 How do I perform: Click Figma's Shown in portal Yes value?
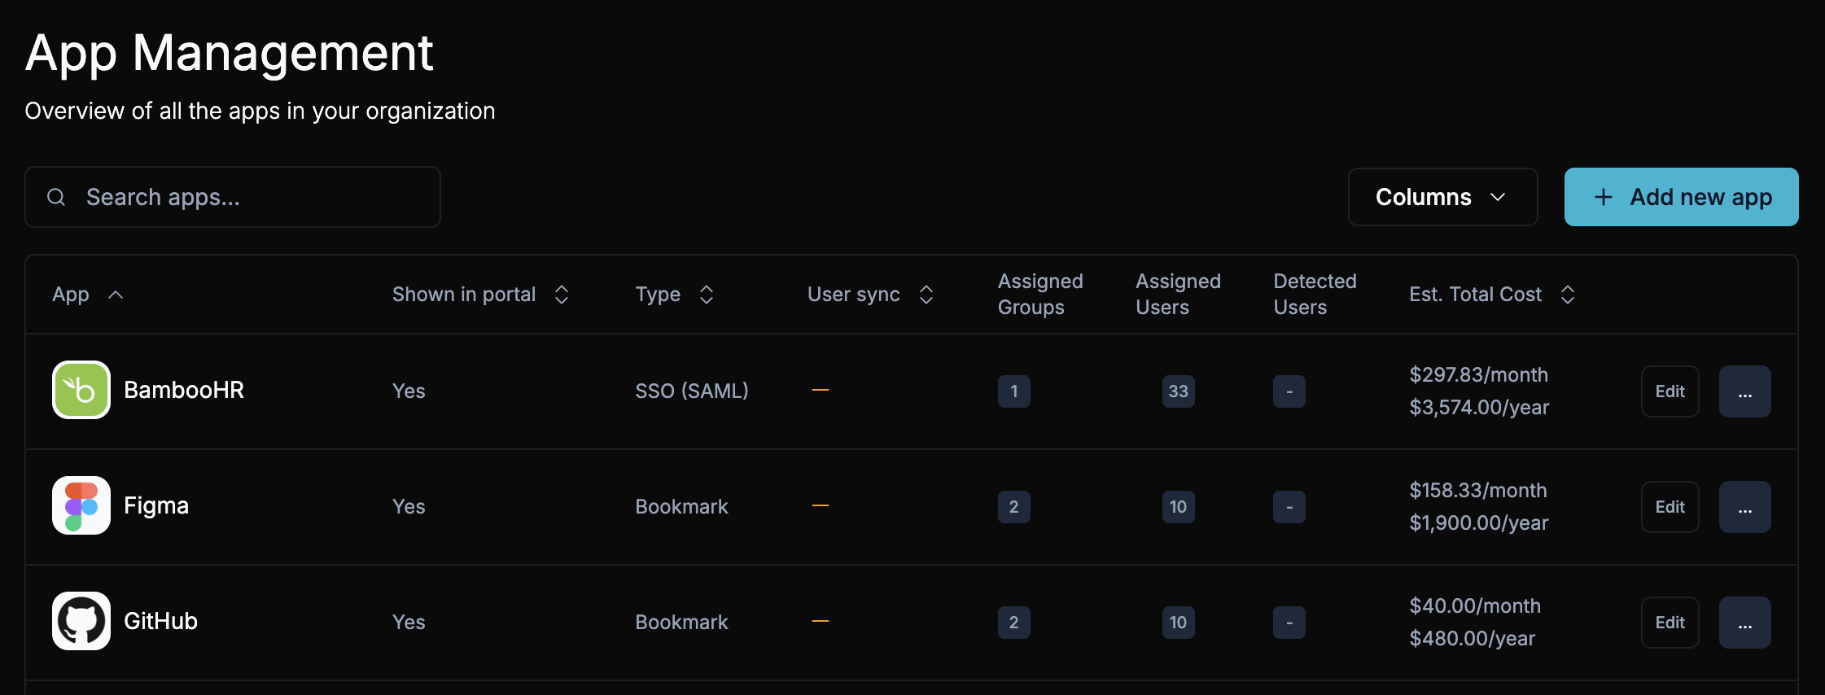click(x=409, y=507)
